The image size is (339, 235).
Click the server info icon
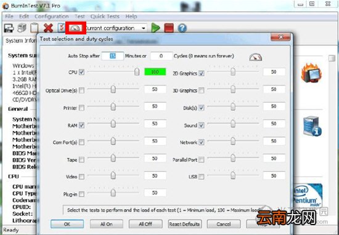[312, 127]
